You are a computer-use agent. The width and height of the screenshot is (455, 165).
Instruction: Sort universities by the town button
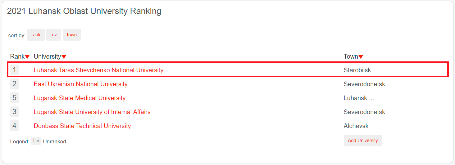(x=72, y=35)
